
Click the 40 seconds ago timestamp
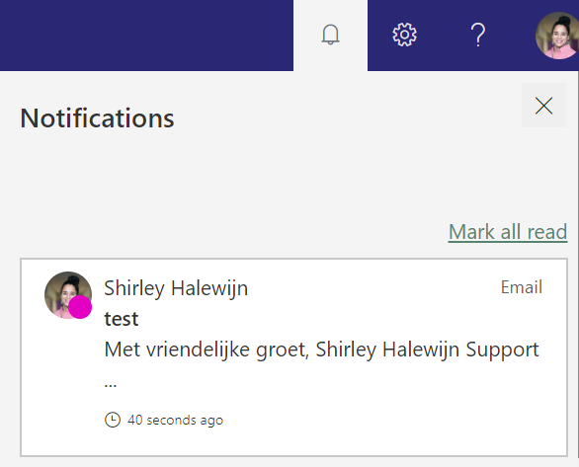[175, 421]
